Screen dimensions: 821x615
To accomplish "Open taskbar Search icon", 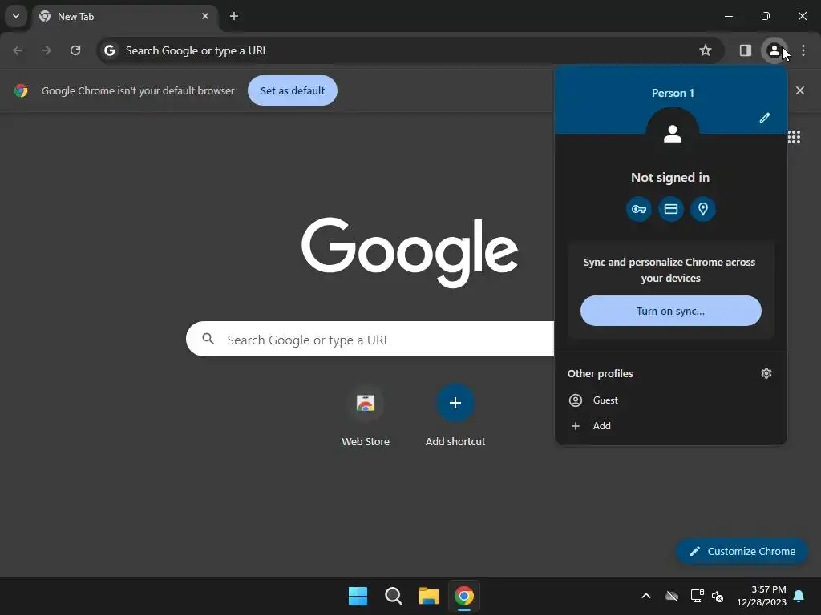I will coord(393,596).
